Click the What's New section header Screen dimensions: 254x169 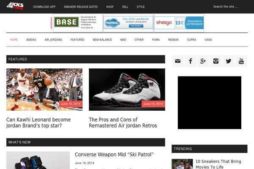click(x=86, y=142)
